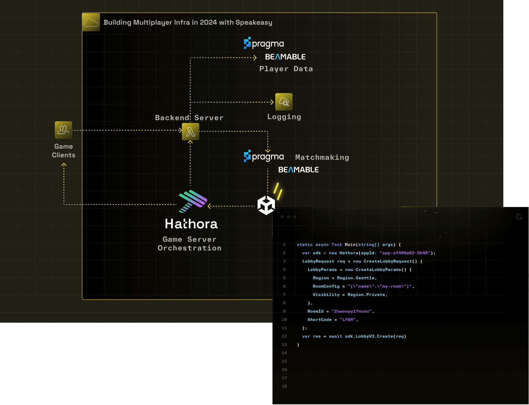The height and width of the screenshot is (405, 529).
Task: Open the 'Building Multiplayer Infra in 2024' title
Action: [x=188, y=23]
